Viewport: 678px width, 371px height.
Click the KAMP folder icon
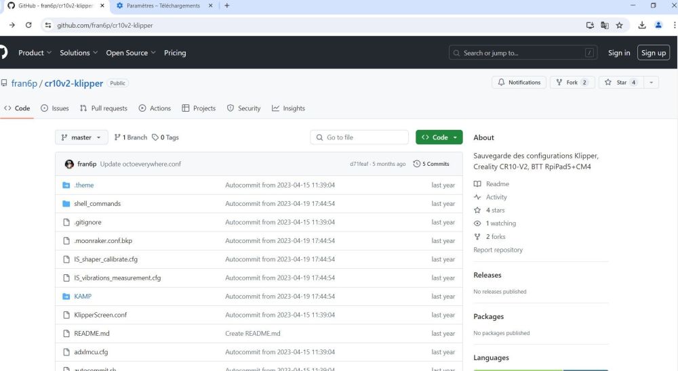pyautogui.click(x=66, y=297)
